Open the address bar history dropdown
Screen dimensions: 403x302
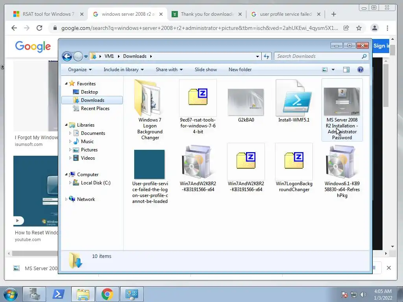tap(257, 57)
